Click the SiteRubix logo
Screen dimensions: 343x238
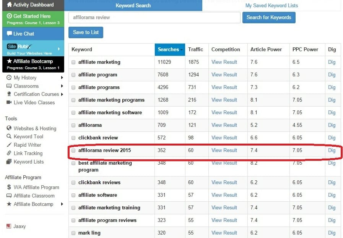click(19, 46)
